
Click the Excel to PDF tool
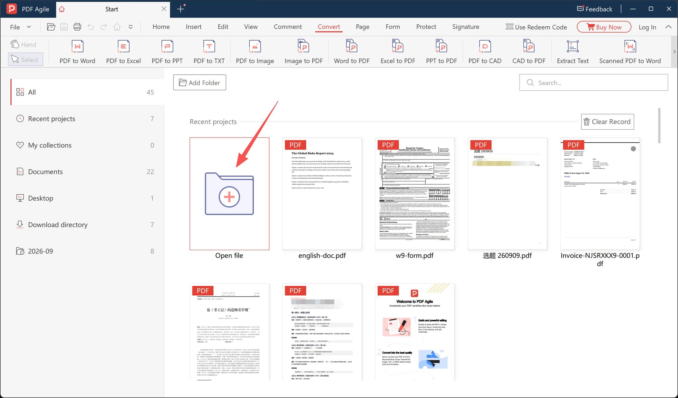(398, 52)
